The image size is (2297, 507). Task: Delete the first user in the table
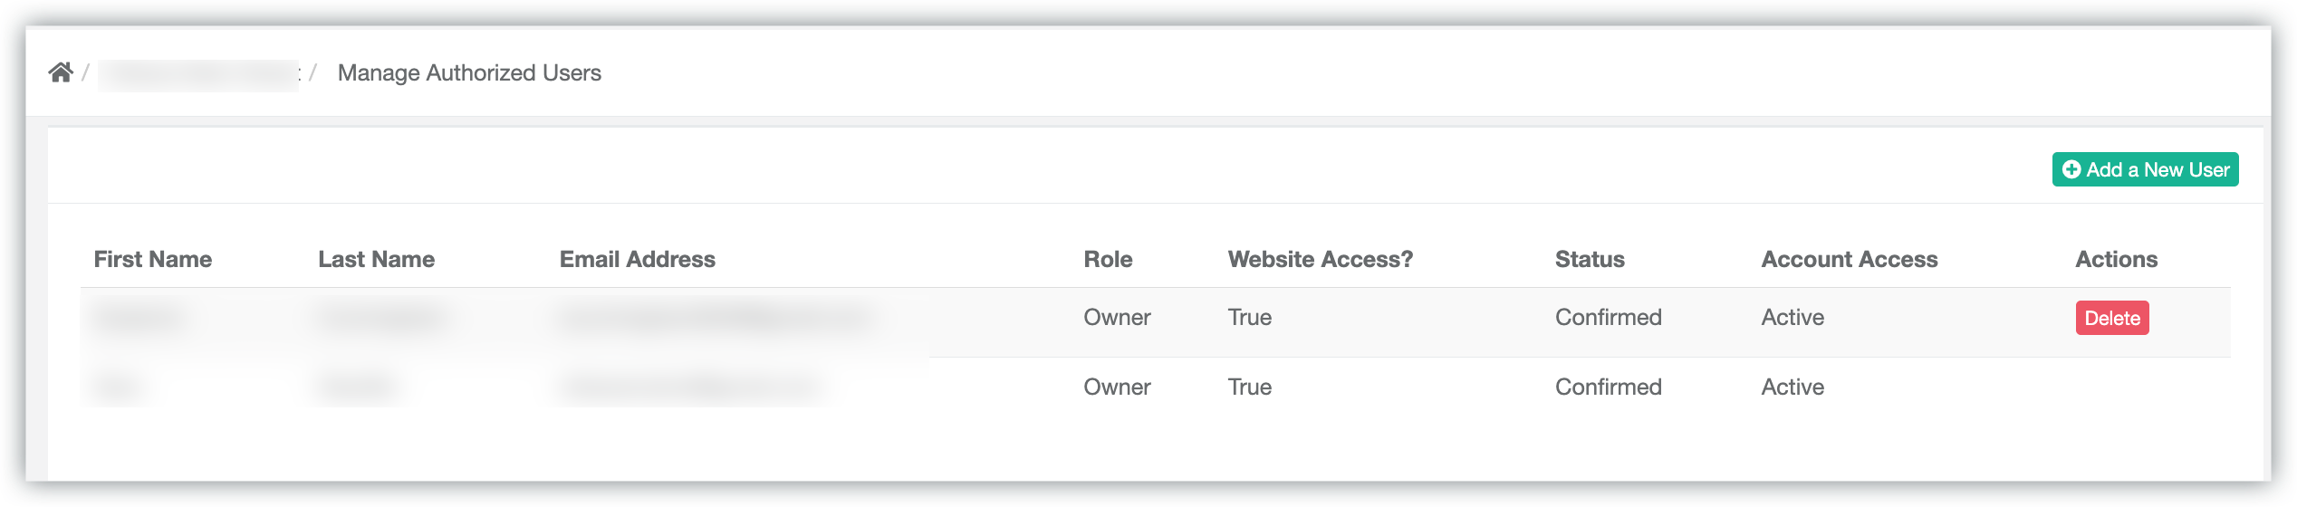click(x=2111, y=318)
